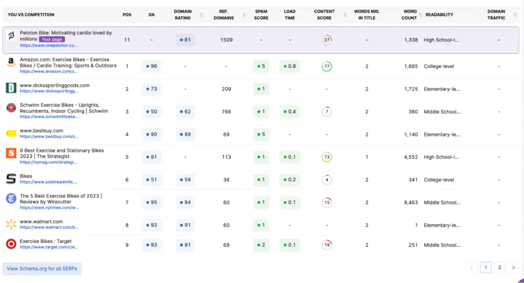
Task: Click Wirecutter content score circle 15
Action: pyautogui.click(x=327, y=202)
